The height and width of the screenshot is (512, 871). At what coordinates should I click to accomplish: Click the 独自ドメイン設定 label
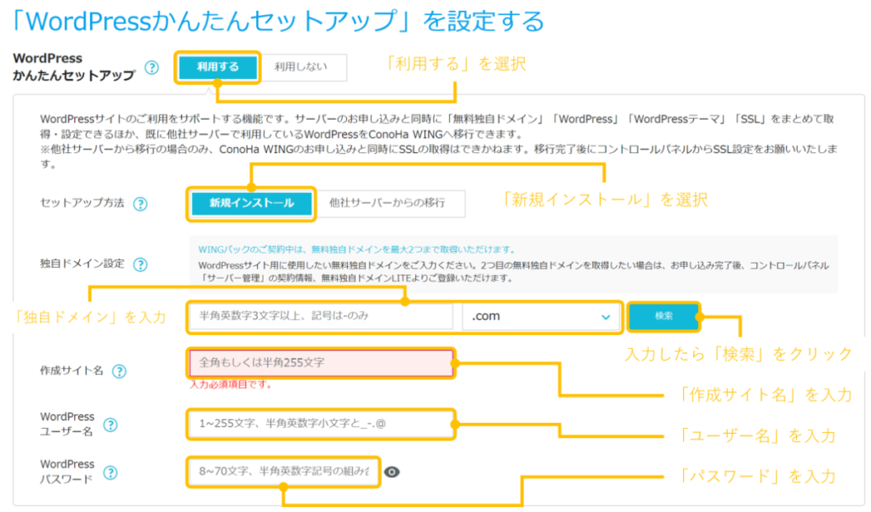pos(83,264)
